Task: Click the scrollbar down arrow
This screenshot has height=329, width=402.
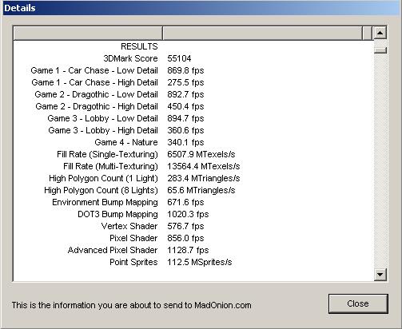Action: point(380,274)
